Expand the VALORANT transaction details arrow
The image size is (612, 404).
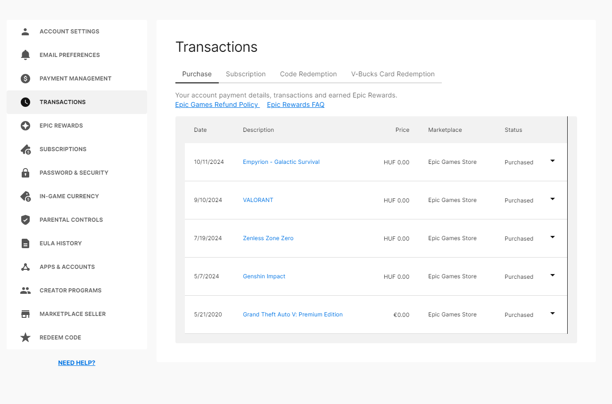(x=553, y=199)
